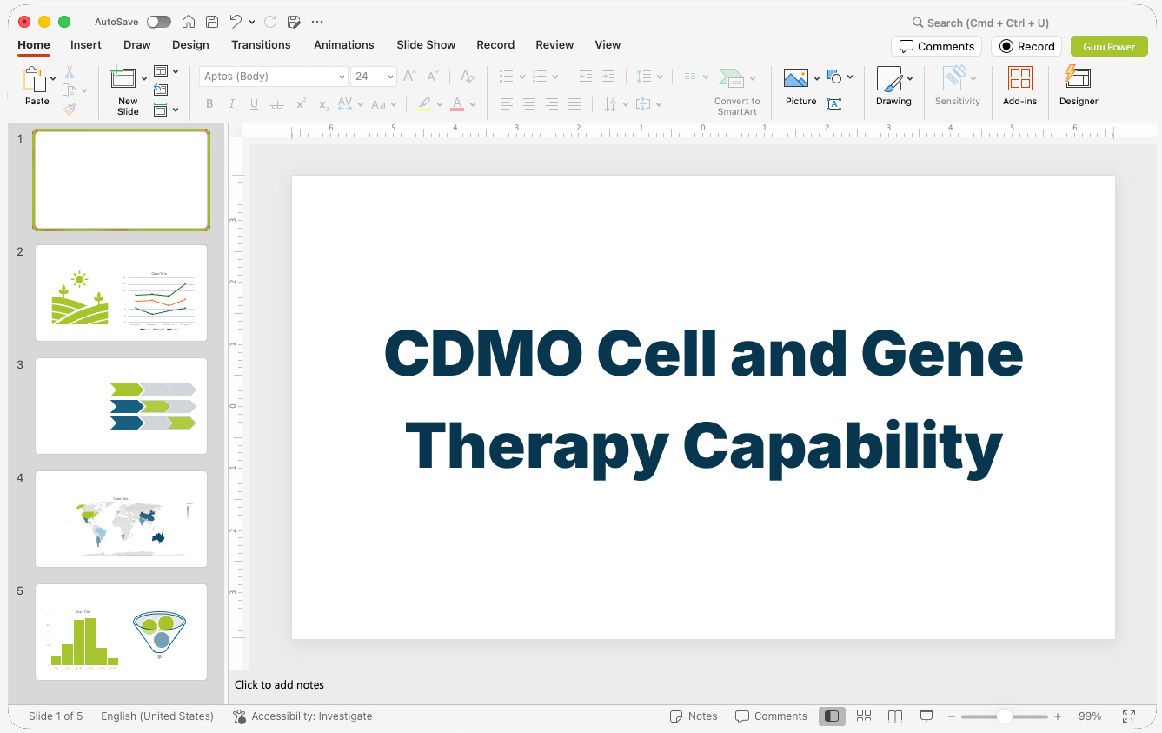1162x733 pixels.
Task: Select slide 4 world map thumbnail
Action: point(122,519)
